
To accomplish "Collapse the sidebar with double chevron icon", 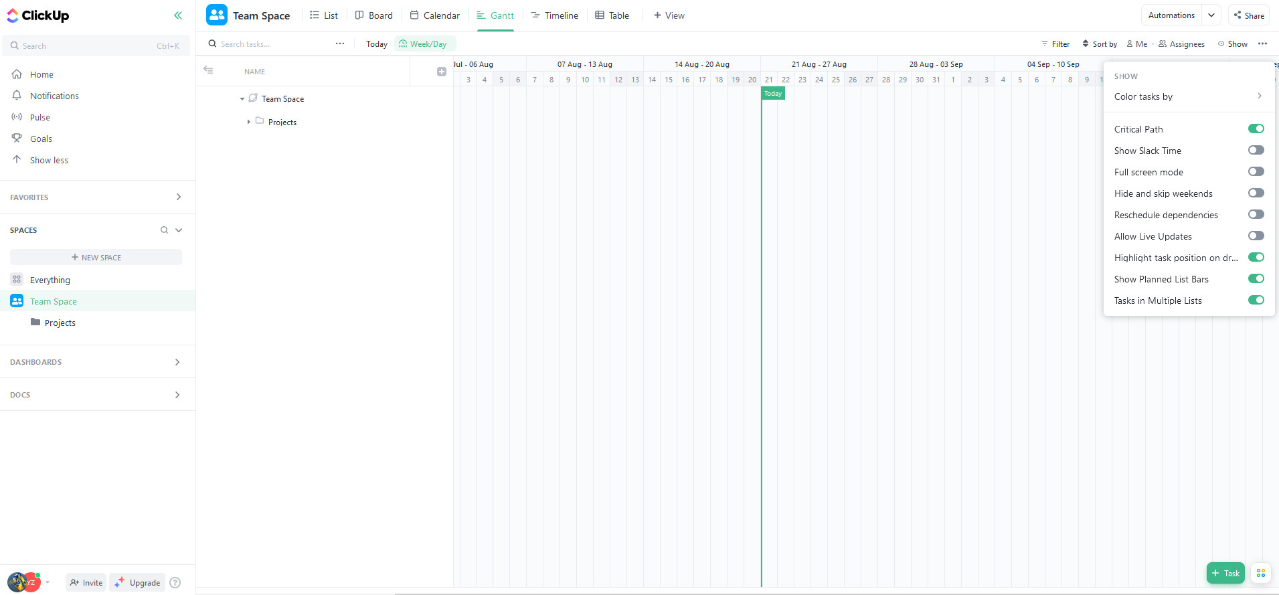I will coord(178,15).
